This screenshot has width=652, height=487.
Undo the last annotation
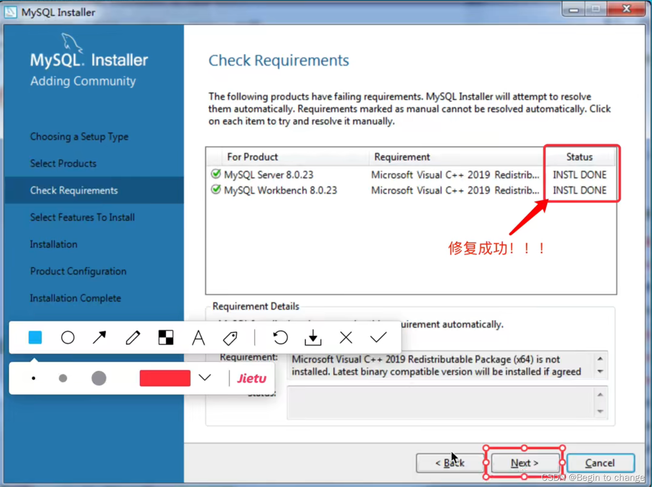tap(280, 337)
